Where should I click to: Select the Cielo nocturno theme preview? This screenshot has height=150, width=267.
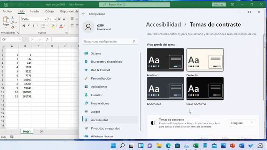205,88
